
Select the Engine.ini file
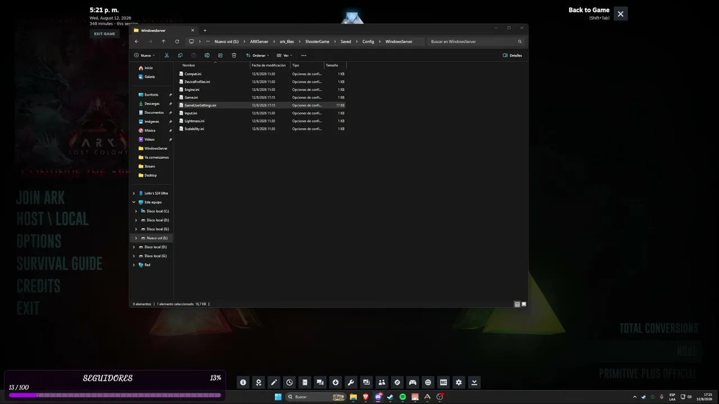coord(192,90)
